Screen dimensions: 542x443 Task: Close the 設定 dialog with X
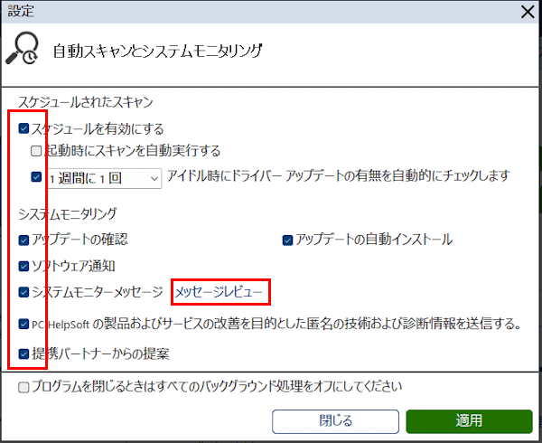click(528, 12)
